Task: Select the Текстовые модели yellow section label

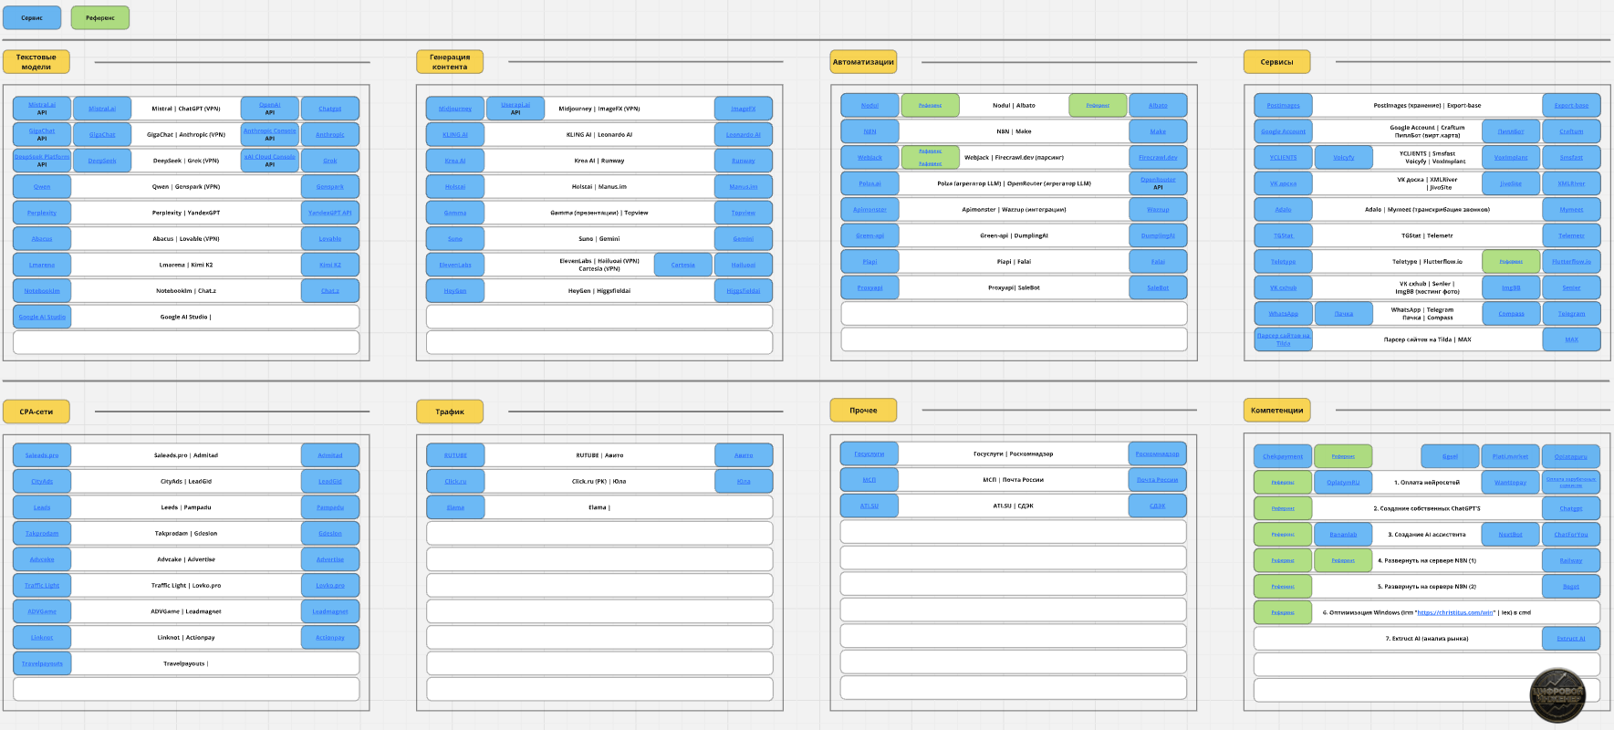Action: click(36, 62)
